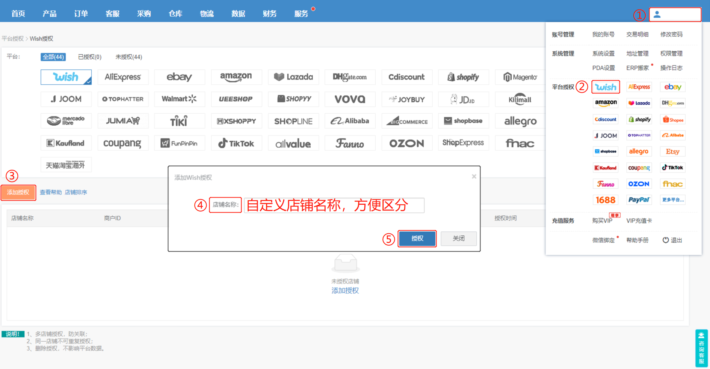The image size is (710, 369).
Task: Click the 店铺名称 column header
Action: 23,218
